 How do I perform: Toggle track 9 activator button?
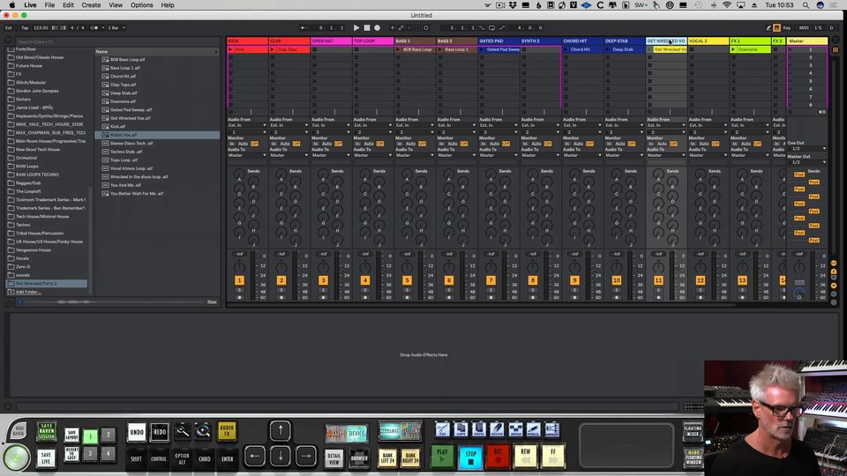click(x=574, y=280)
